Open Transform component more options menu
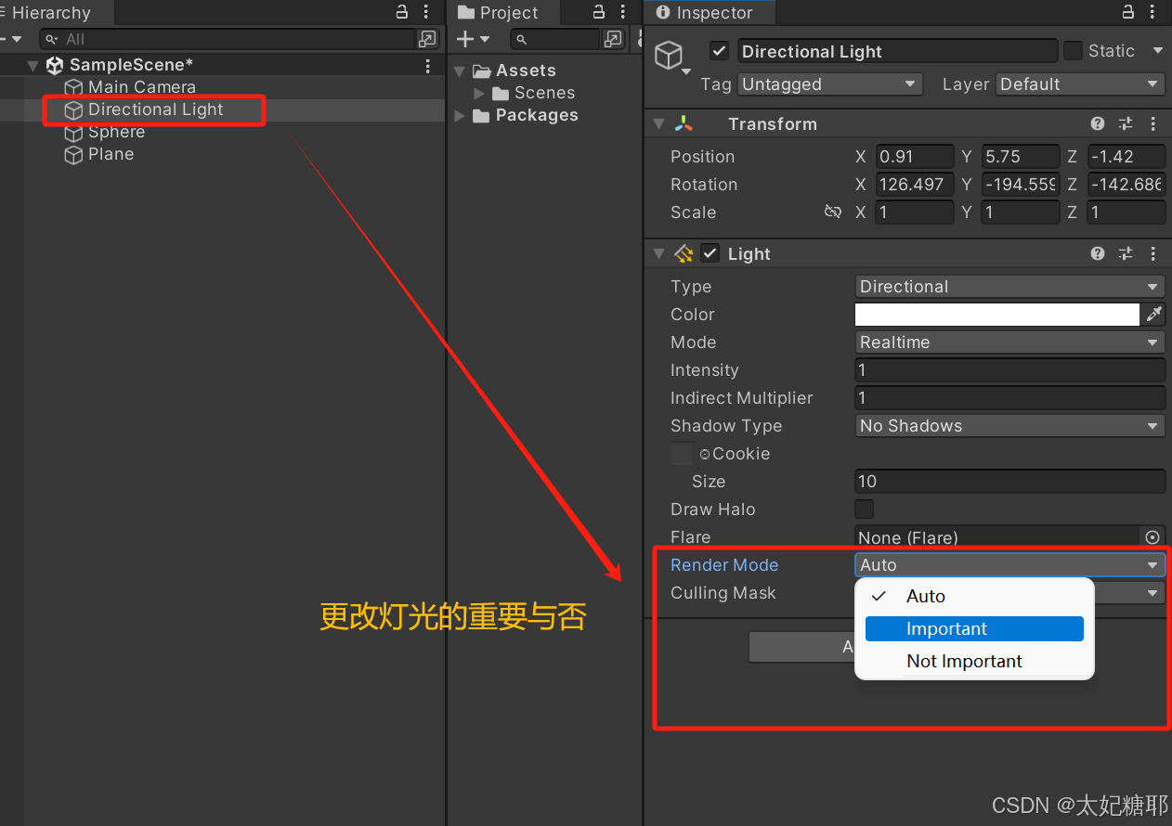1172x826 pixels. pos(1153,123)
